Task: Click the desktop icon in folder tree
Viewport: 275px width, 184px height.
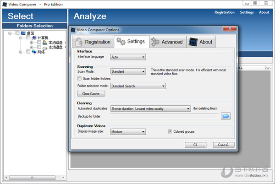Action: click(x=23, y=33)
